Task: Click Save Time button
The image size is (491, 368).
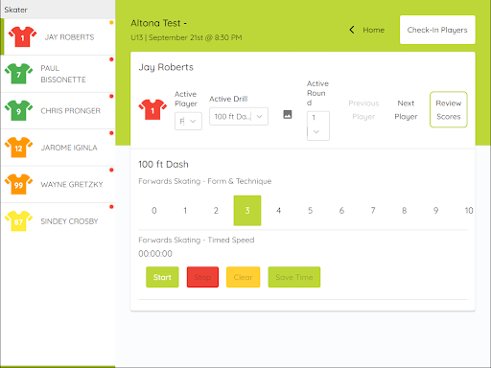Action: coord(294,277)
